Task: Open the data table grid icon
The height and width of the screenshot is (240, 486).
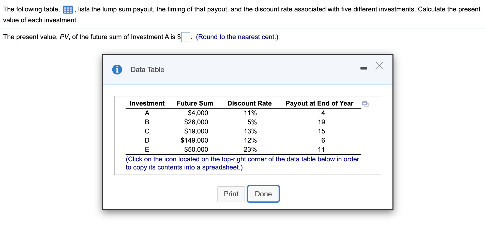Action: 68,10
